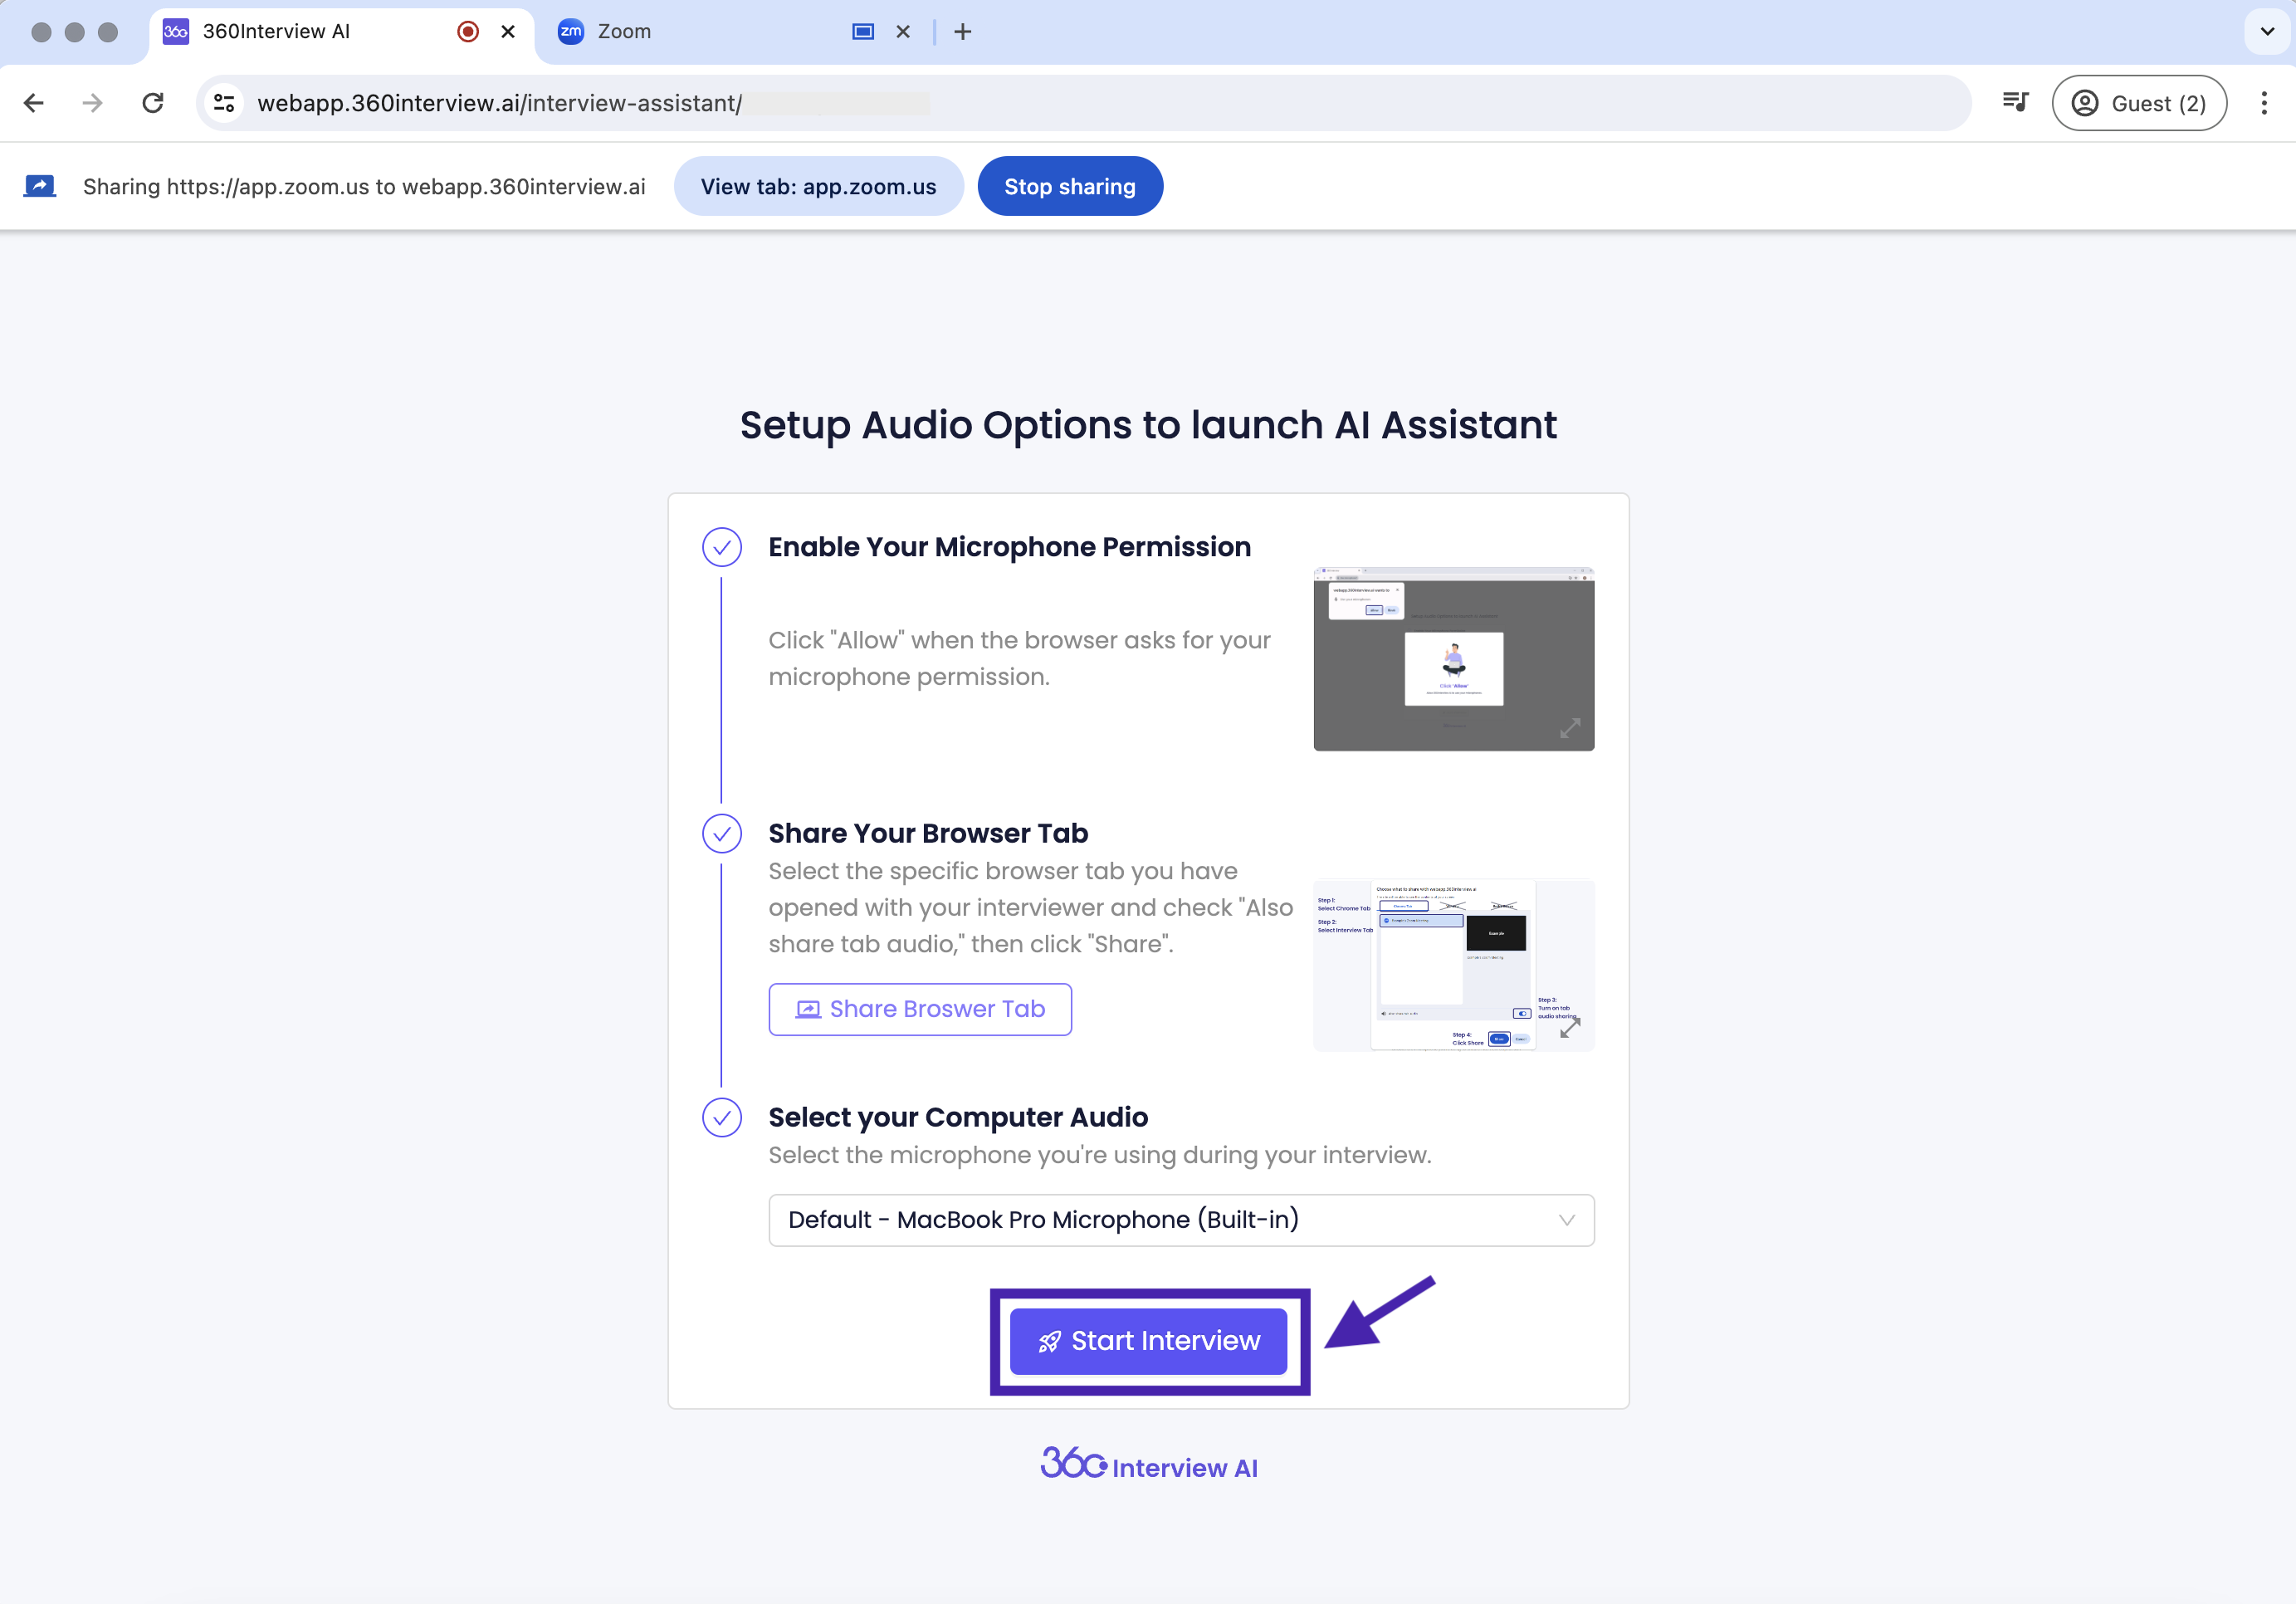The image size is (2296, 1604).
Task: Close the Zoom tab
Action: [x=903, y=32]
